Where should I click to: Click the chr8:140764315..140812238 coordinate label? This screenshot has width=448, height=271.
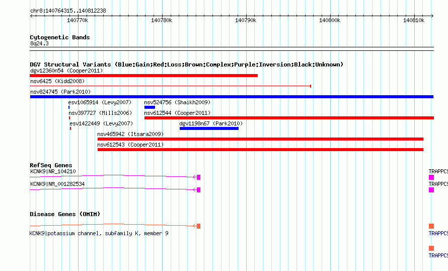click(x=68, y=11)
